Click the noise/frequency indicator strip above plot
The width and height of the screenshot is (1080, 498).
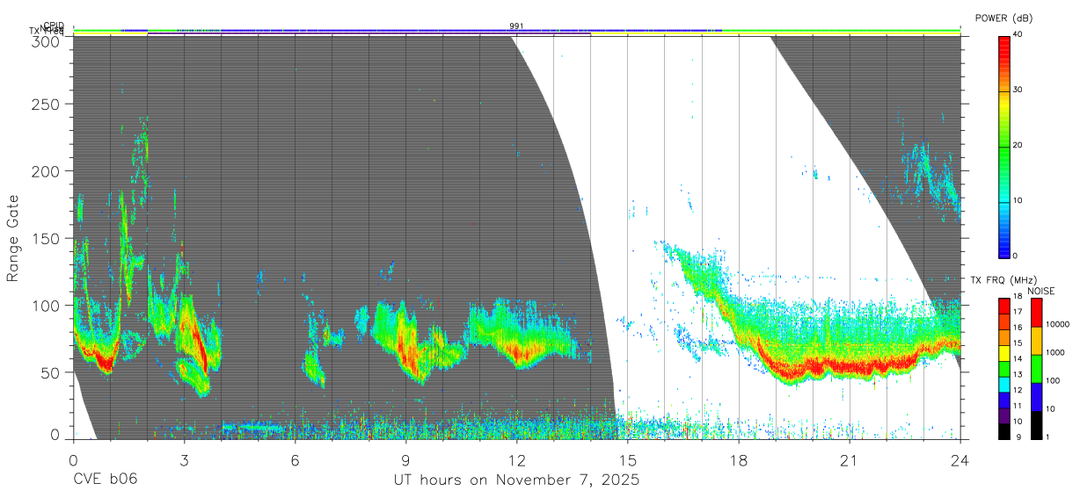(516, 32)
